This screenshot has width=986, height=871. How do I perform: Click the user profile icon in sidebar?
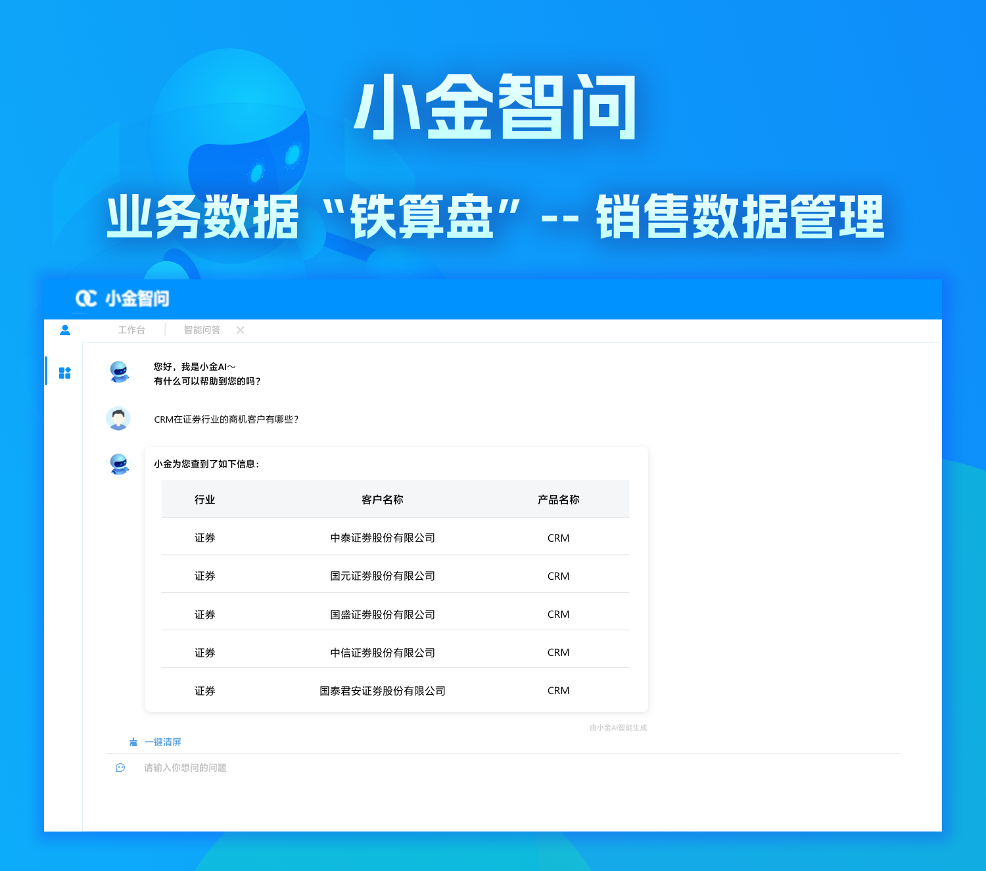tap(65, 330)
